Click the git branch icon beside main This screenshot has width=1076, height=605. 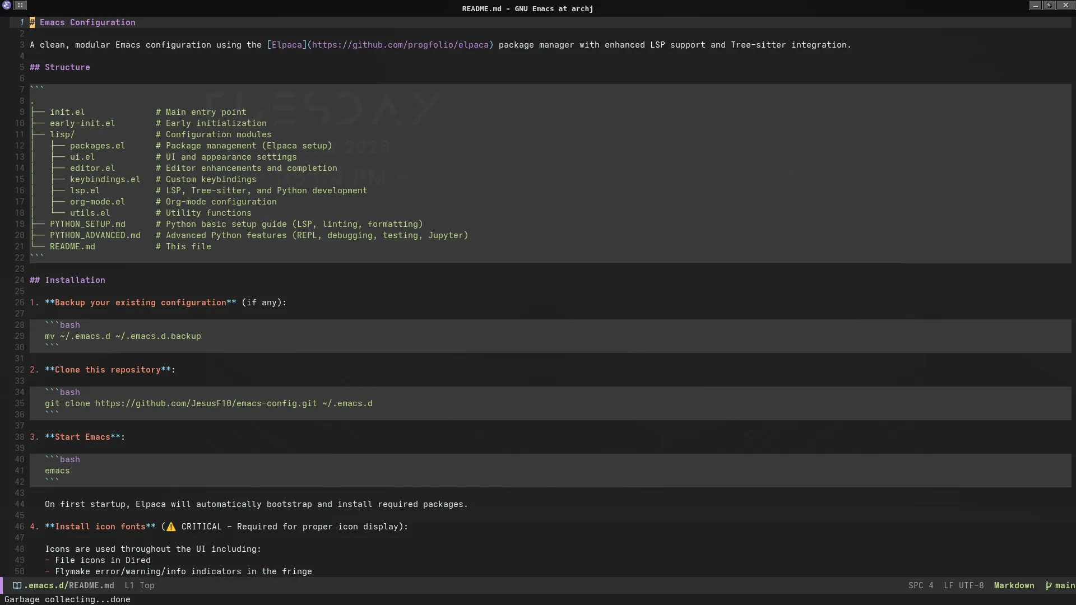pos(1049,585)
